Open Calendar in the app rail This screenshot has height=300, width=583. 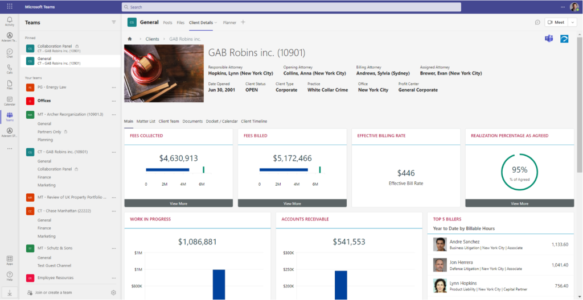10,101
